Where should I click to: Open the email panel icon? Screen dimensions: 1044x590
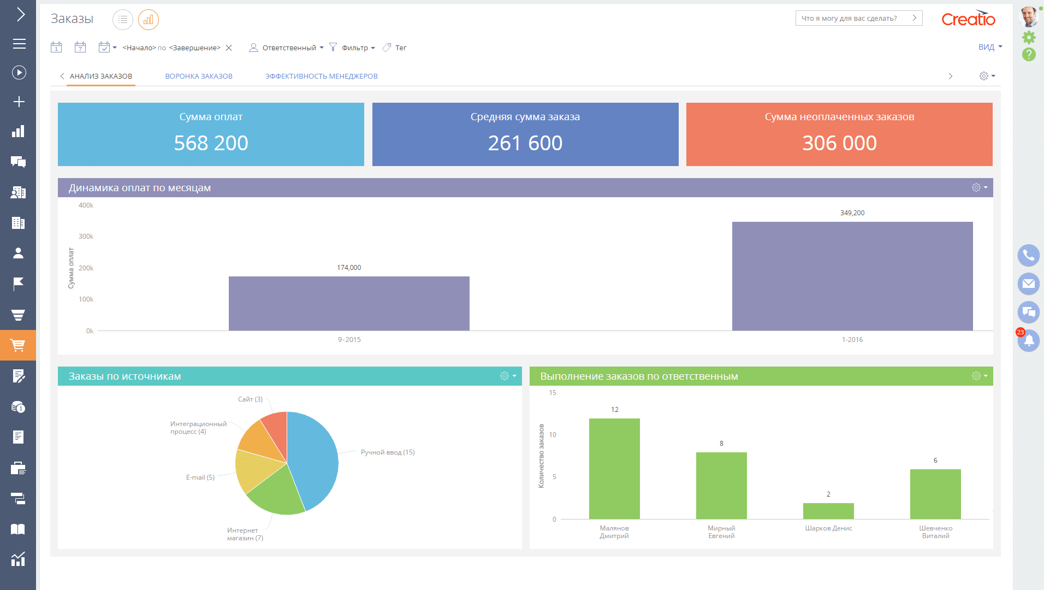coord(1029,284)
